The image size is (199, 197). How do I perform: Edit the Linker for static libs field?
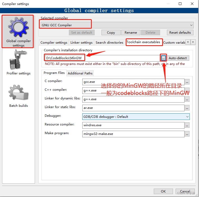click(133, 108)
